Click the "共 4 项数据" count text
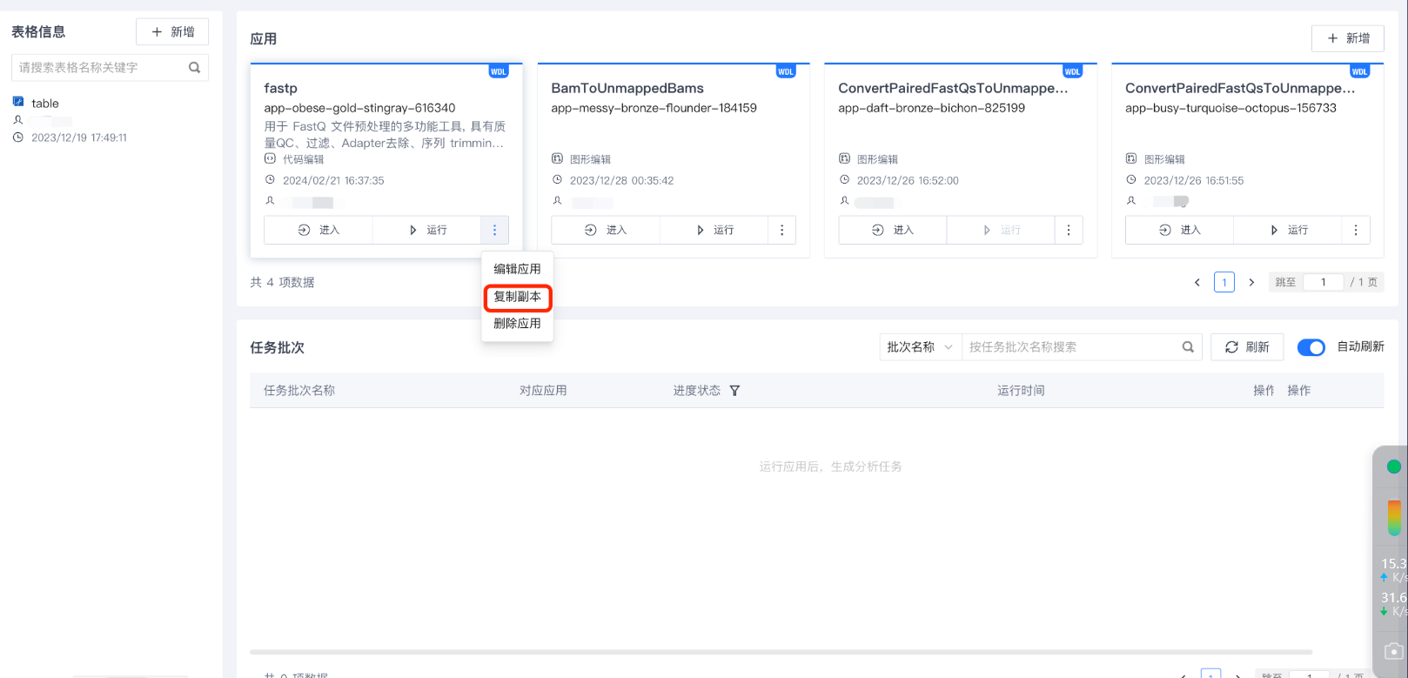Screen dimensions: 1408x678 (283, 282)
